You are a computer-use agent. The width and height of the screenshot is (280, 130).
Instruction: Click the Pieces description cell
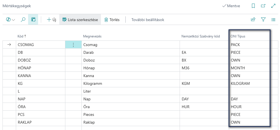point(131,114)
